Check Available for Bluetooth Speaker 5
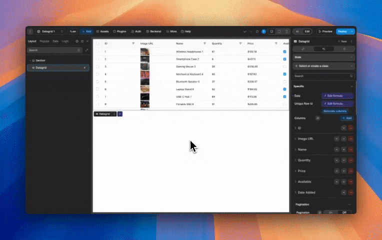 pyautogui.click(x=284, y=81)
